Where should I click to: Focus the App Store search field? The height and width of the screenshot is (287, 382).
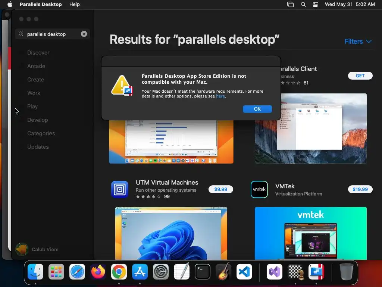pyautogui.click(x=53, y=34)
